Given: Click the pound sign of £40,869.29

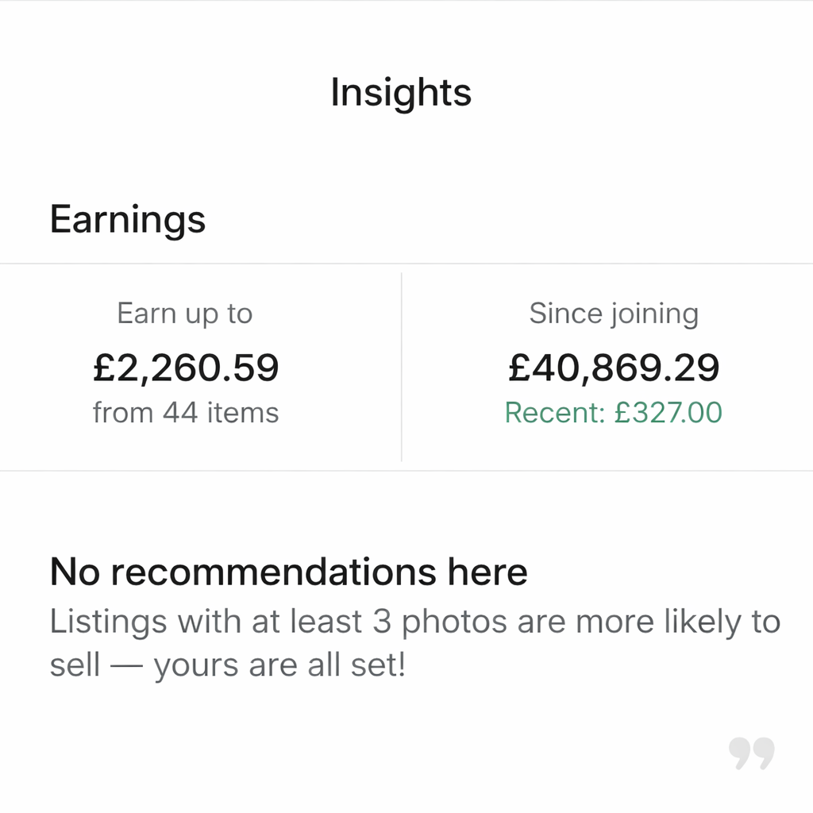Looking at the screenshot, I should [x=518, y=368].
